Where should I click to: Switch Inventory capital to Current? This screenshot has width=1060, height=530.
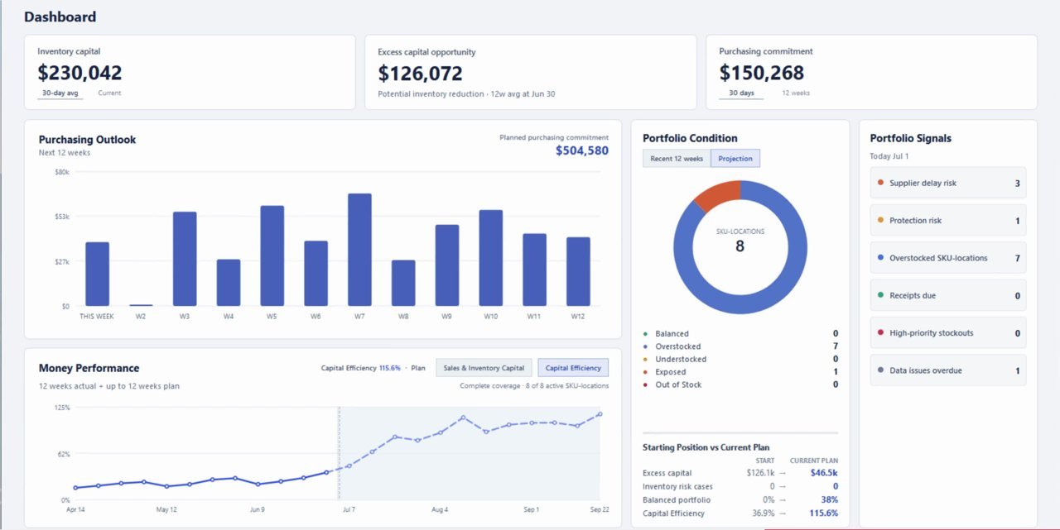pos(109,93)
